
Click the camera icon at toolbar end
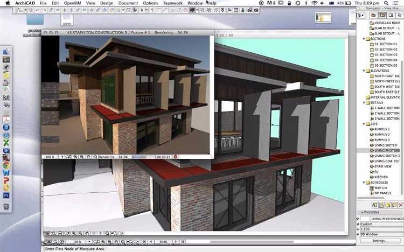[256, 10]
